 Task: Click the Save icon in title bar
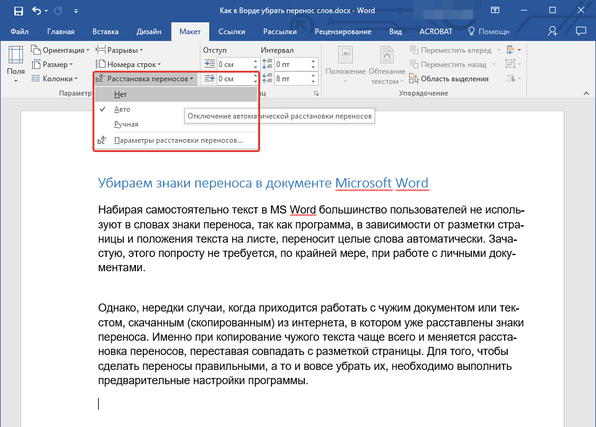pyautogui.click(x=19, y=11)
